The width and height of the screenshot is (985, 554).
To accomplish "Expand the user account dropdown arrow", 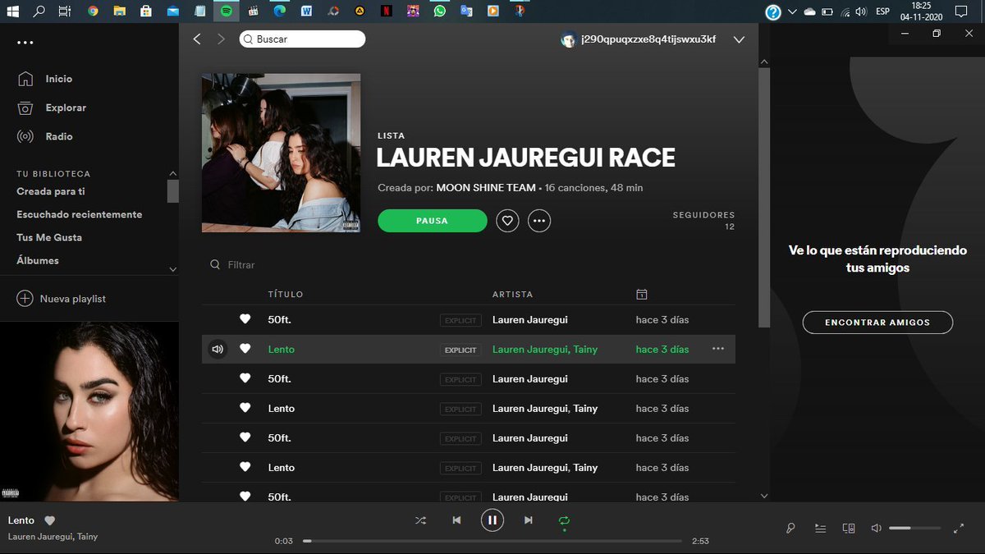I will coord(739,39).
